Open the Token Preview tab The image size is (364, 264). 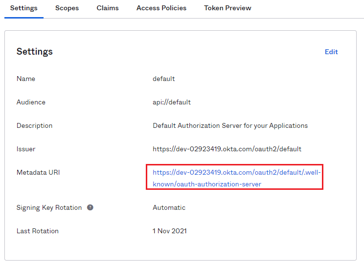coord(227,8)
